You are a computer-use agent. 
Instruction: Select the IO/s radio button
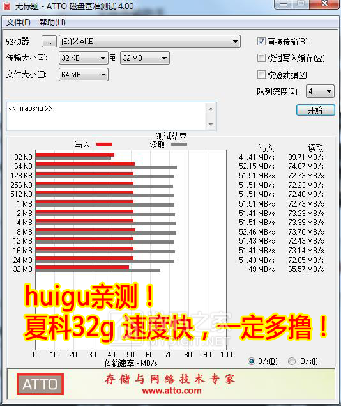[x=291, y=361]
